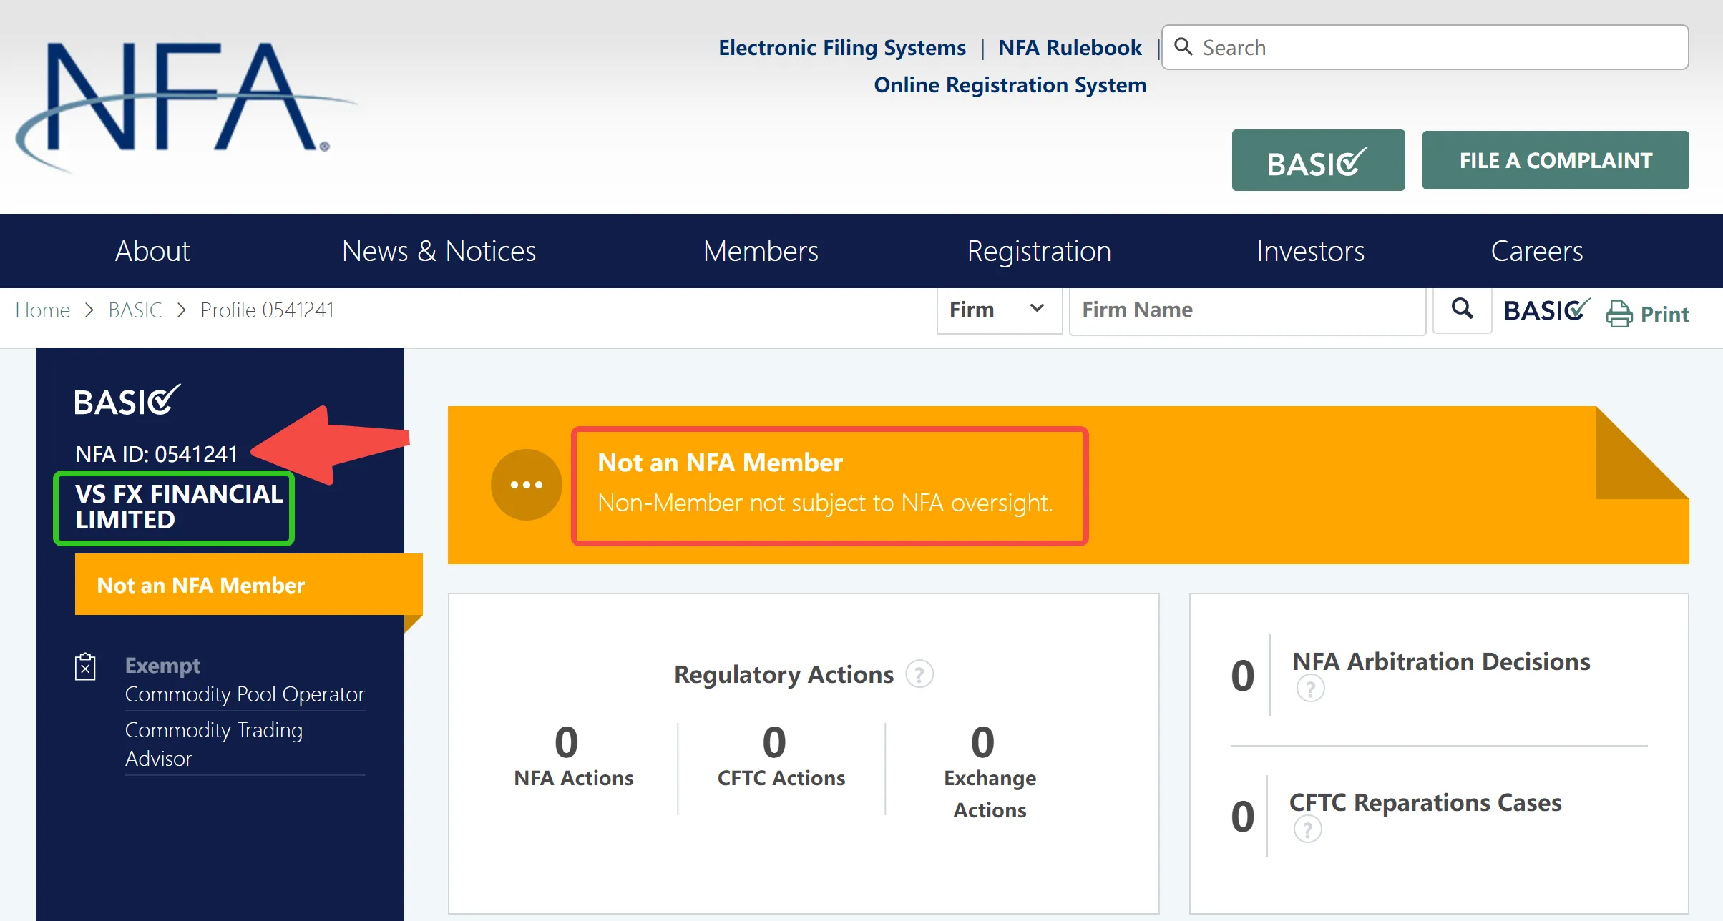The width and height of the screenshot is (1723, 921).
Task: Open the Members menu
Action: [761, 251]
